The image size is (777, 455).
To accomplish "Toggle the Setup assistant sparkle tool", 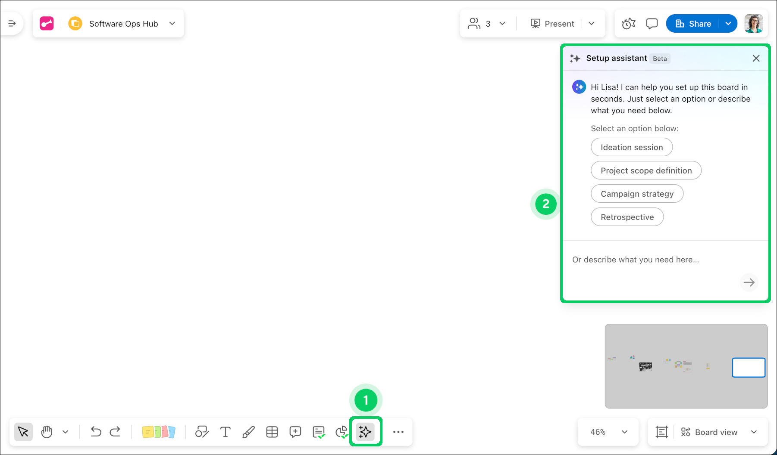I will click(365, 432).
